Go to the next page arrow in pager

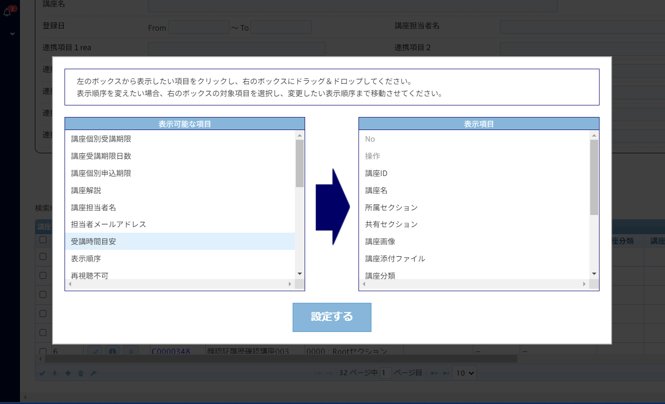tap(434, 373)
